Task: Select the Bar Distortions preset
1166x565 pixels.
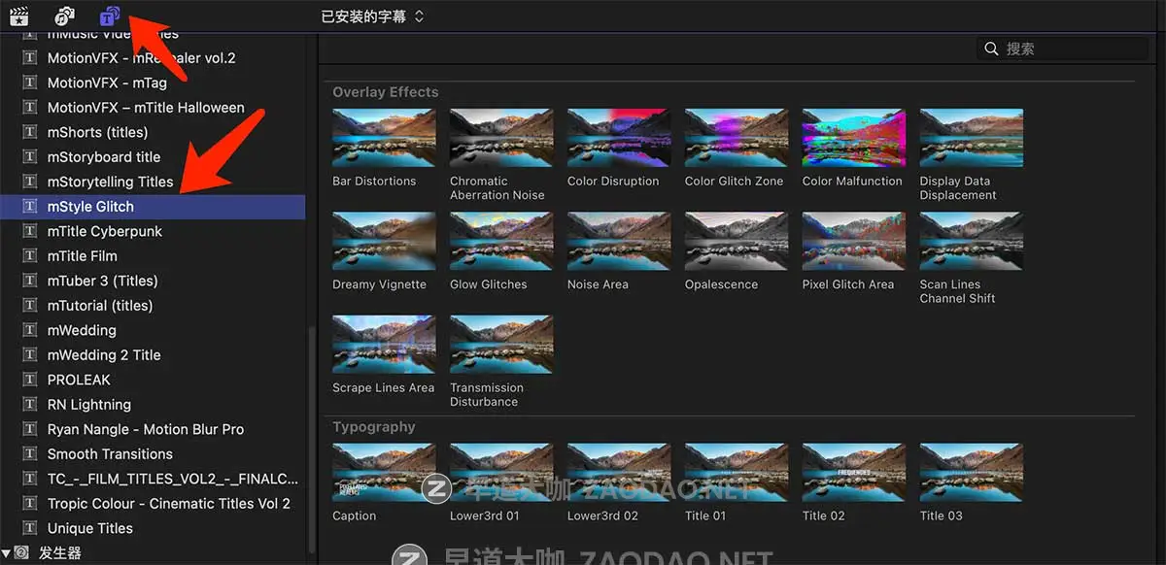Action: pyautogui.click(x=383, y=137)
